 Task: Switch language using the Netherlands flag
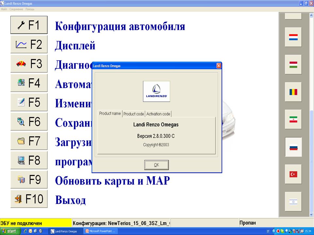coord(293,37)
